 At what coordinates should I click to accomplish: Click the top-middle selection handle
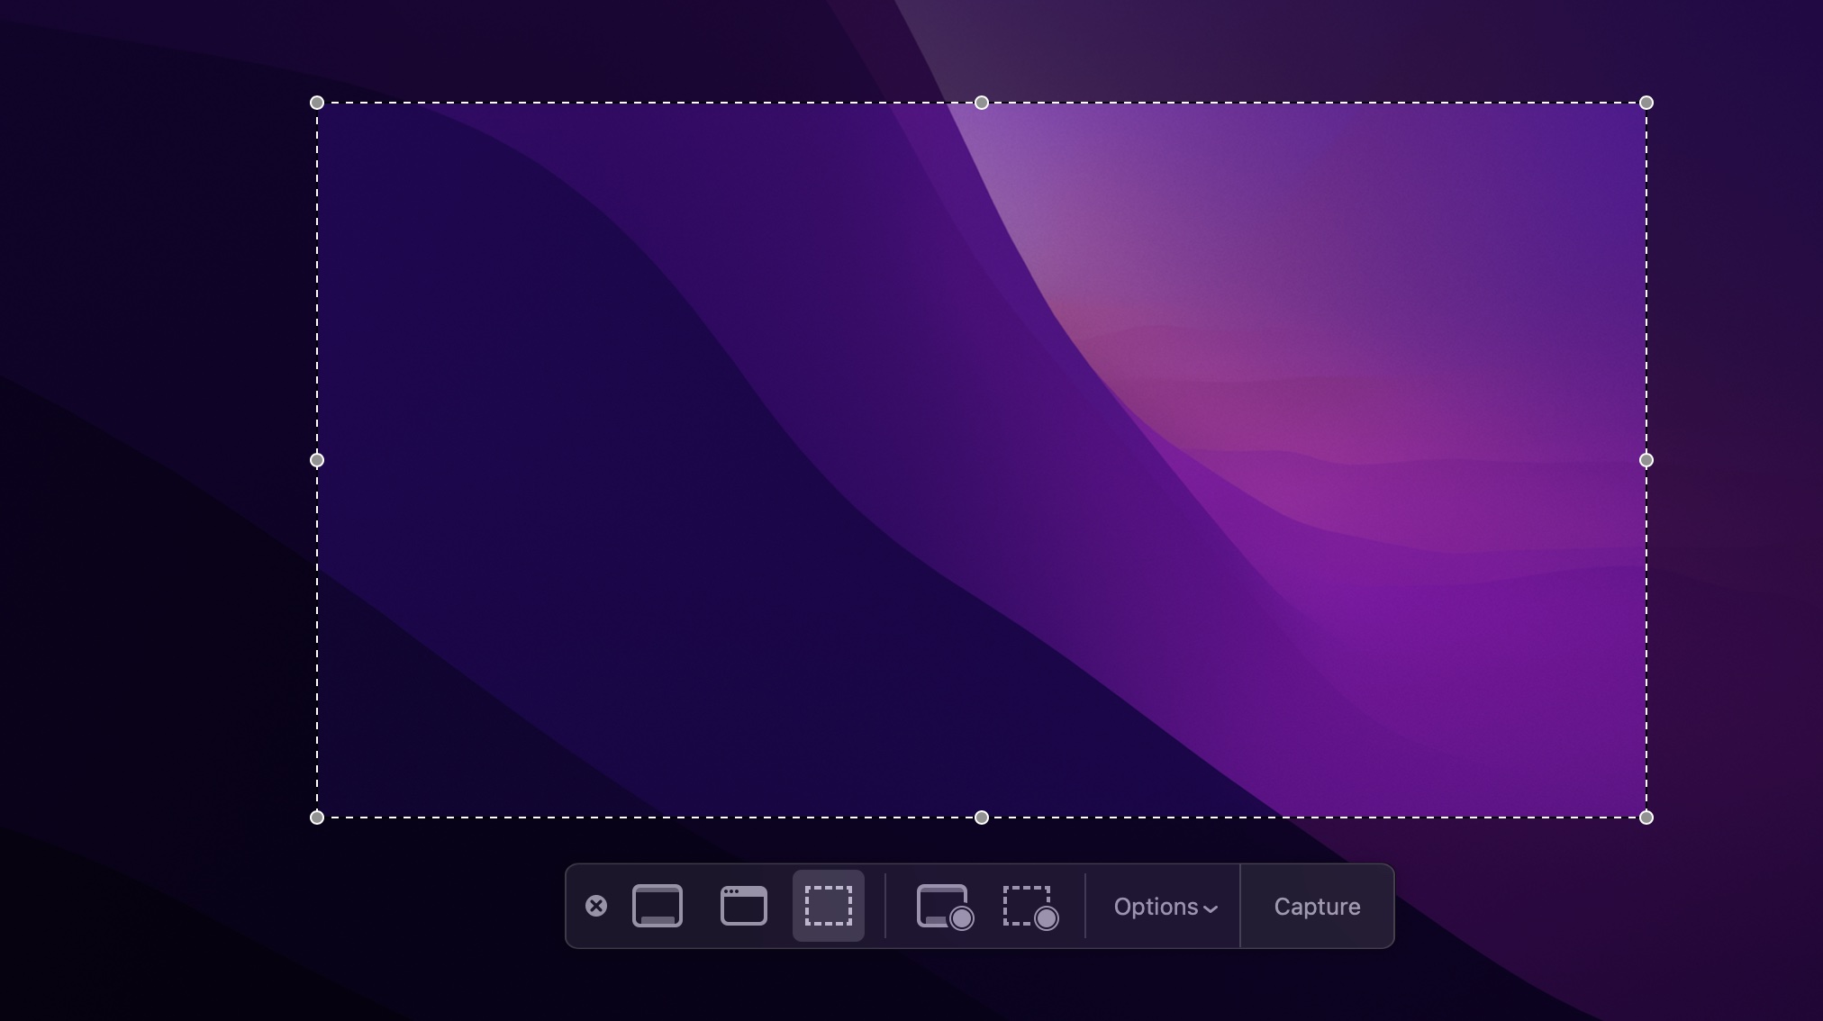982,103
